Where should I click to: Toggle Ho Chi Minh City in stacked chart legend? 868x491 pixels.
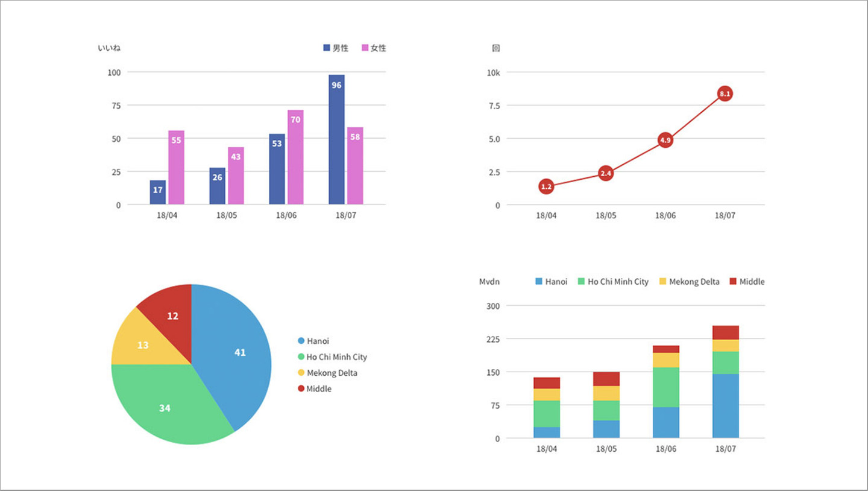coord(618,282)
